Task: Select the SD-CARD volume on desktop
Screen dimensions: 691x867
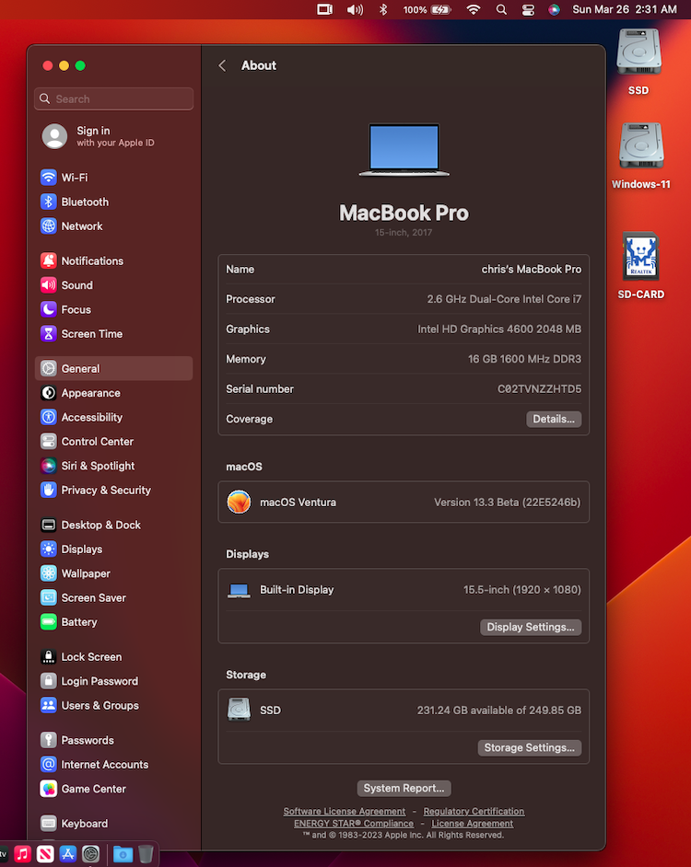Action: coord(640,266)
